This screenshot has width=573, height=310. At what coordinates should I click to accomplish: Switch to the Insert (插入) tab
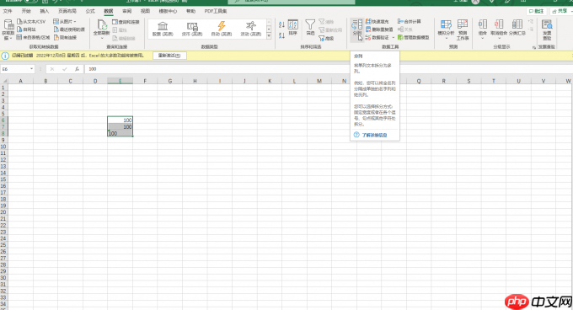point(44,11)
